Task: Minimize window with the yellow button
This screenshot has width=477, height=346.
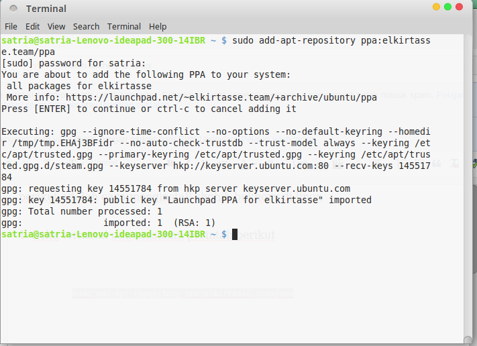Action: click(437, 7)
